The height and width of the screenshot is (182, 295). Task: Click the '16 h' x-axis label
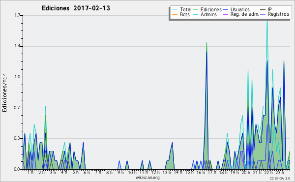click(x=201, y=172)
